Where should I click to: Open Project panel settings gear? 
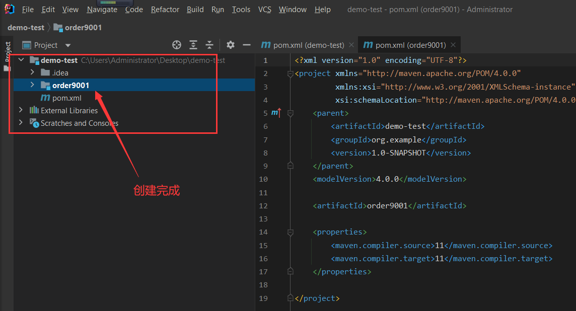pos(230,45)
